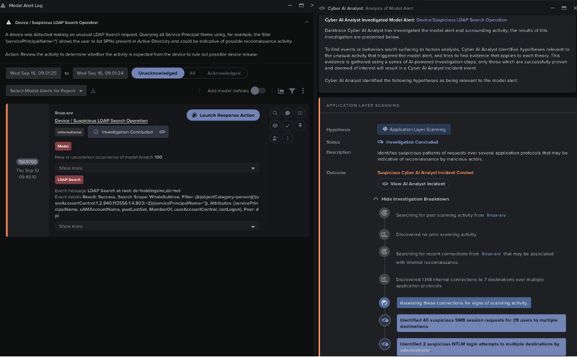Open the Select Model Alerts for Report dropdown

pos(46,90)
